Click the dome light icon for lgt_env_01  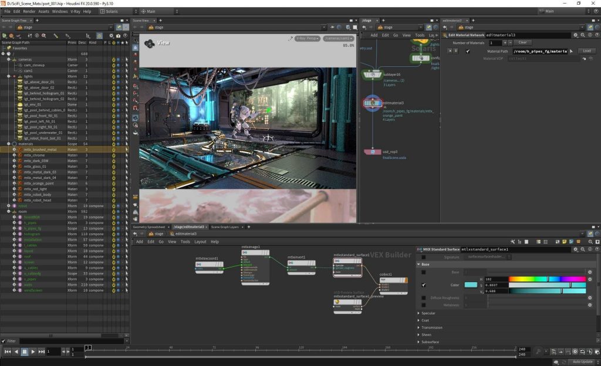pos(19,104)
